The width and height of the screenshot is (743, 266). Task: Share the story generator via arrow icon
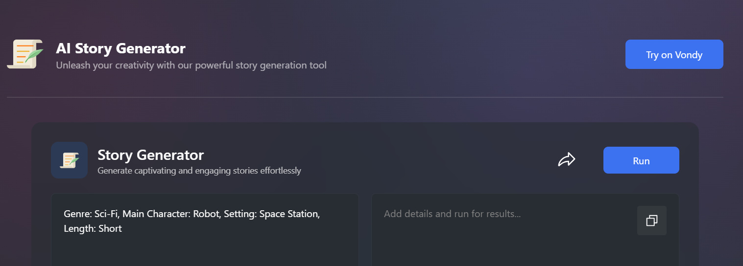tap(567, 159)
